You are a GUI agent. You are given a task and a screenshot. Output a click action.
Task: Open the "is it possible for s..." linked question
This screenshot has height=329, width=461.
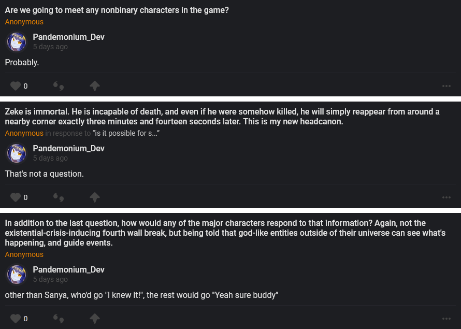(126, 133)
